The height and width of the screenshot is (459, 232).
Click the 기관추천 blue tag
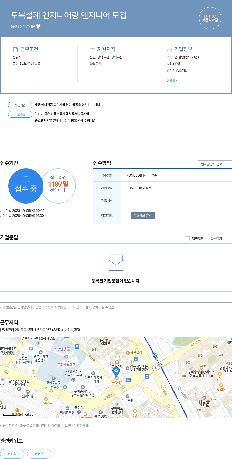[20, 114]
